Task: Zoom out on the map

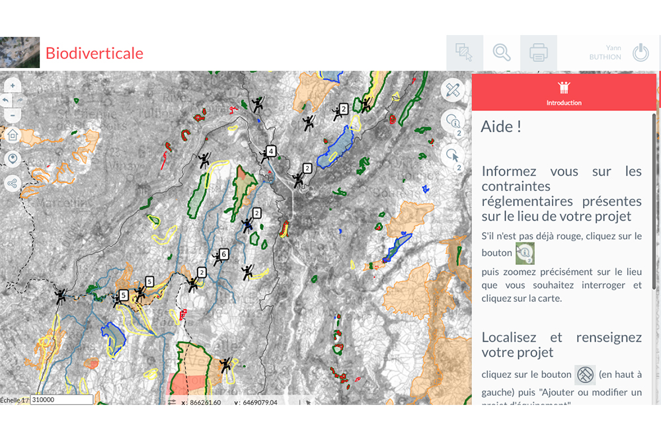Action: (12, 115)
